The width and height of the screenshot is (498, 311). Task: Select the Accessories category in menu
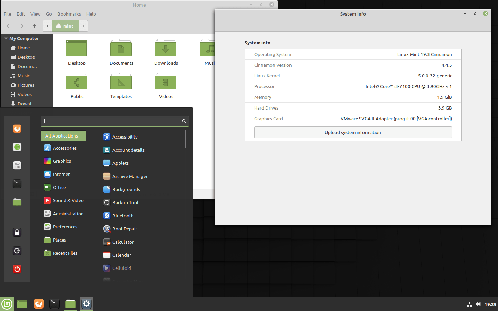[x=64, y=148]
